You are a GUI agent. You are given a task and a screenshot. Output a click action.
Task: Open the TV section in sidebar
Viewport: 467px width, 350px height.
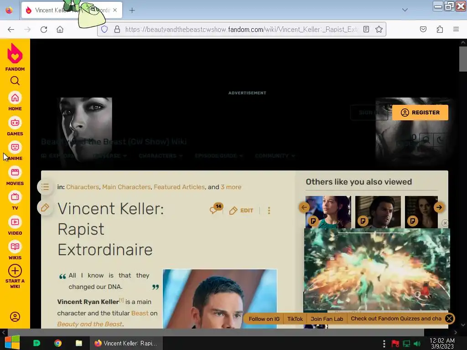tap(15, 201)
